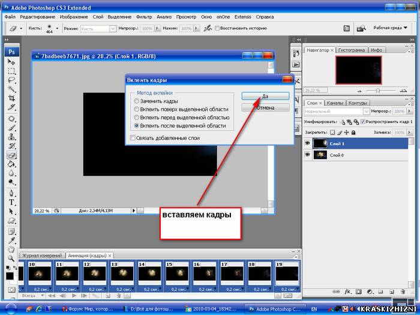Click the Go to Bridge icon
This screenshot has height=315, width=420.
tap(361, 28)
